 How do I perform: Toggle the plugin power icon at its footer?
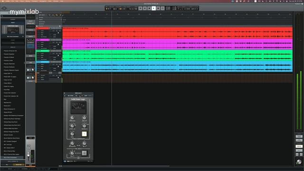coord(65,161)
